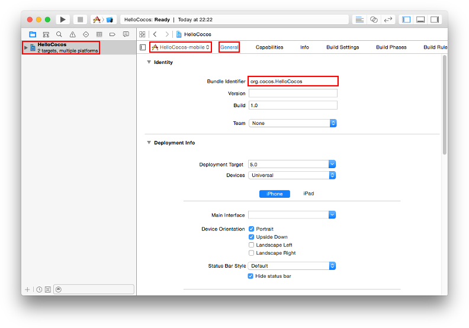Screen dimensions: 469x328
Task: Open the HelloCocos-mobile target dropdown
Action: pos(181,47)
